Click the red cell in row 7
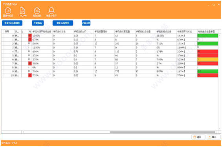The height and width of the screenshot is (147, 222). click(208, 63)
